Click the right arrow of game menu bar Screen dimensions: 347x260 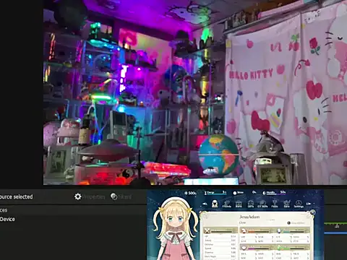point(309,204)
